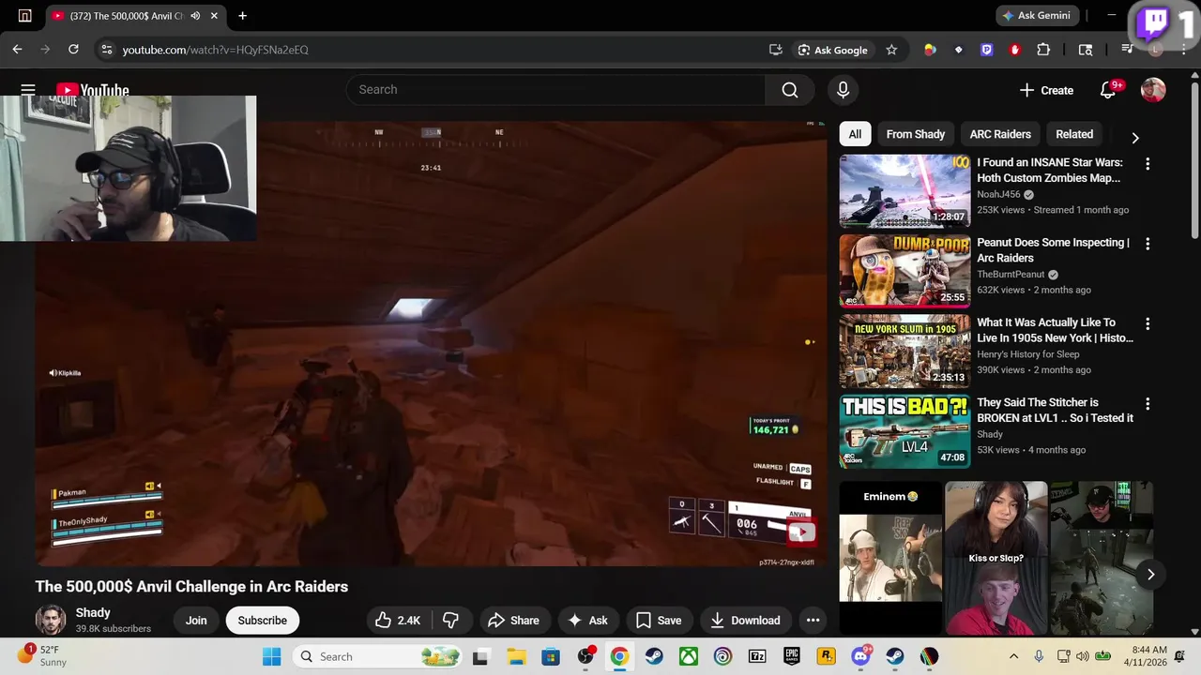Click the install app icon in address bar
The image size is (1201, 675).
click(x=775, y=50)
